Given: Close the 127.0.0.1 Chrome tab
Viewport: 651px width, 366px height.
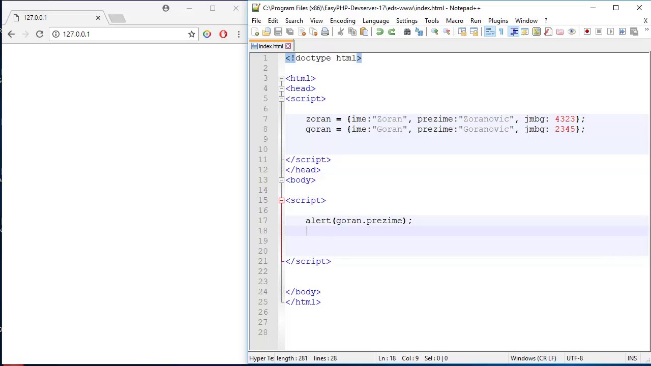Looking at the screenshot, I should 98,18.
